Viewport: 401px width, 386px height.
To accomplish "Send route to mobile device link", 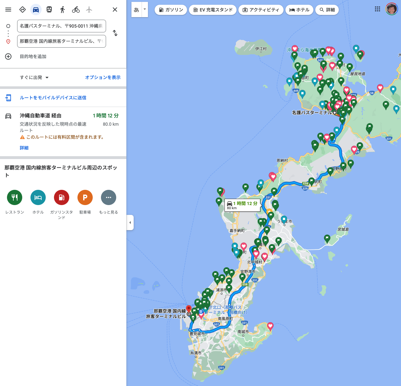I will [x=53, y=98].
